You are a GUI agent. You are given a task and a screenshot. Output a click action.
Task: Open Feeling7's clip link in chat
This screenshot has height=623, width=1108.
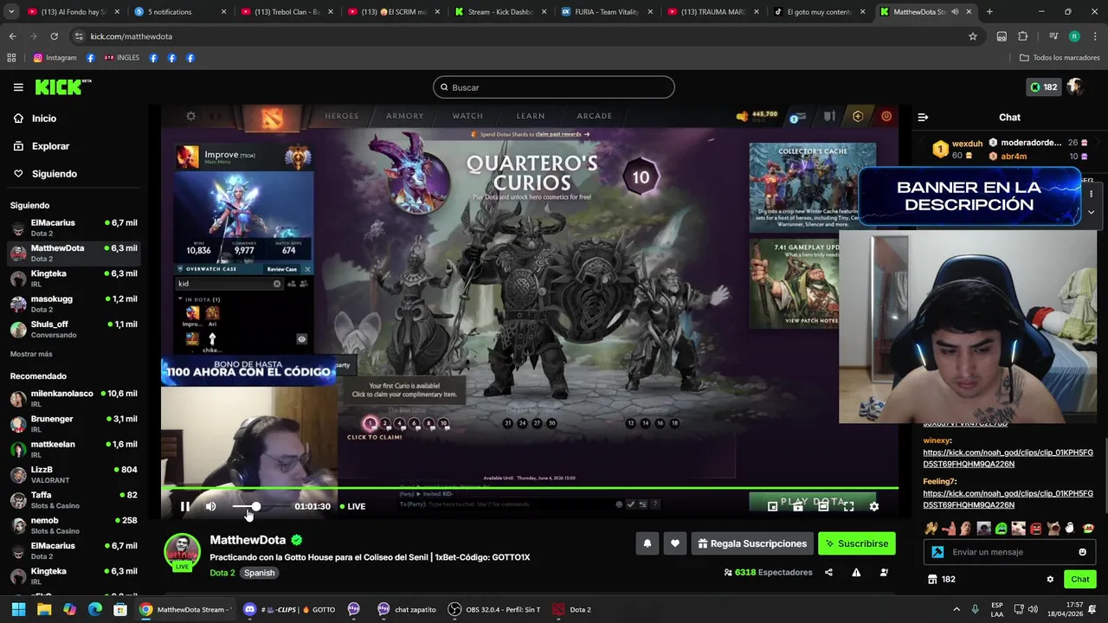click(x=1008, y=499)
